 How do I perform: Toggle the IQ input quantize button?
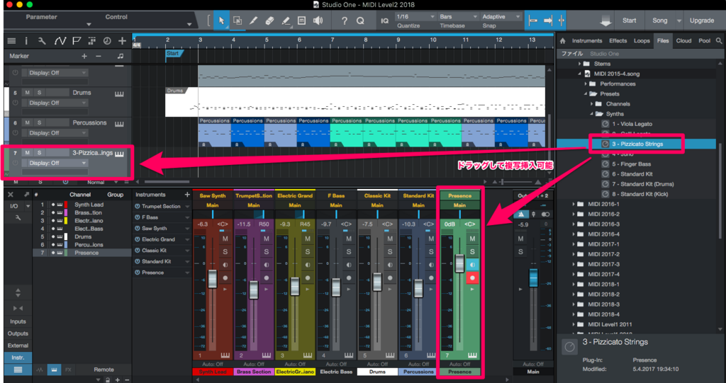(385, 21)
